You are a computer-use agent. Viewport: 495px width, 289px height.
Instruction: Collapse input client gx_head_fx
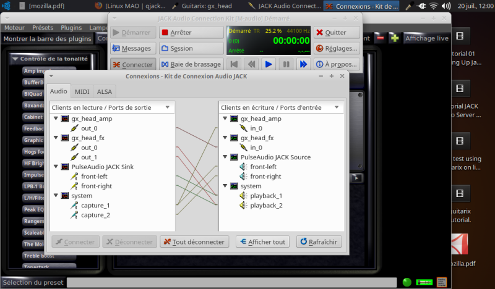click(x=225, y=138)
